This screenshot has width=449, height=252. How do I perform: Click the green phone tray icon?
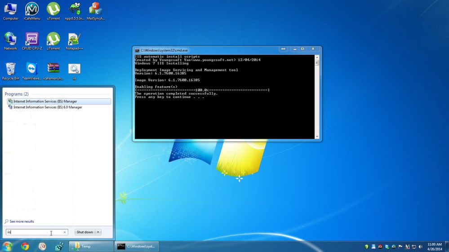click(366, 247)
